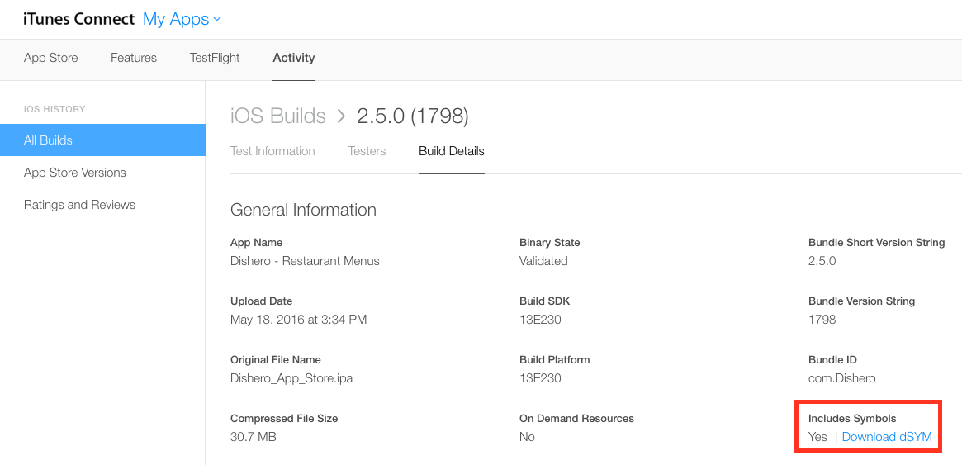This screenshot has height=465, width=962.
Task: Navigate back to iOS Builds breadcrumb
Action: pos(278,116)
